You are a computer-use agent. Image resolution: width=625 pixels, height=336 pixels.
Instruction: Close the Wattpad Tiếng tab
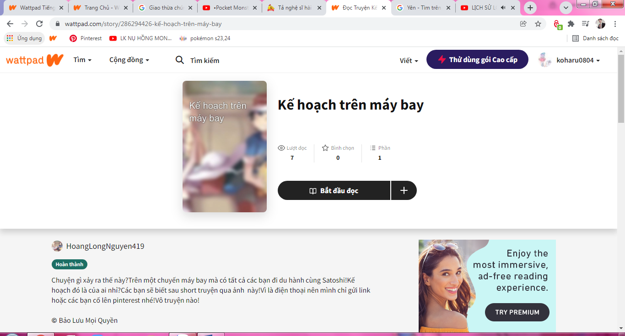click(x=61, y=8)
